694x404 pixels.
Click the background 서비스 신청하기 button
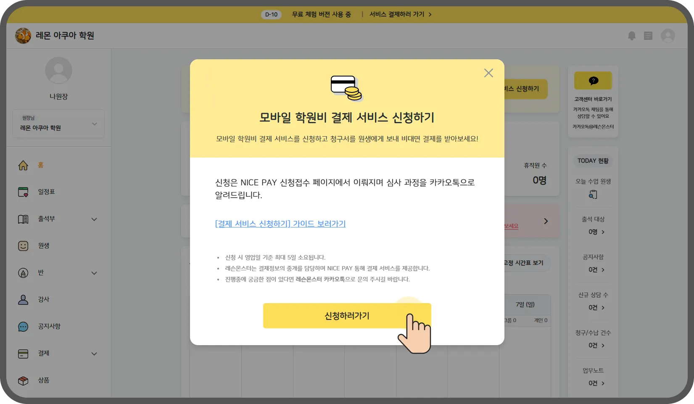click(x=526, y=89)
